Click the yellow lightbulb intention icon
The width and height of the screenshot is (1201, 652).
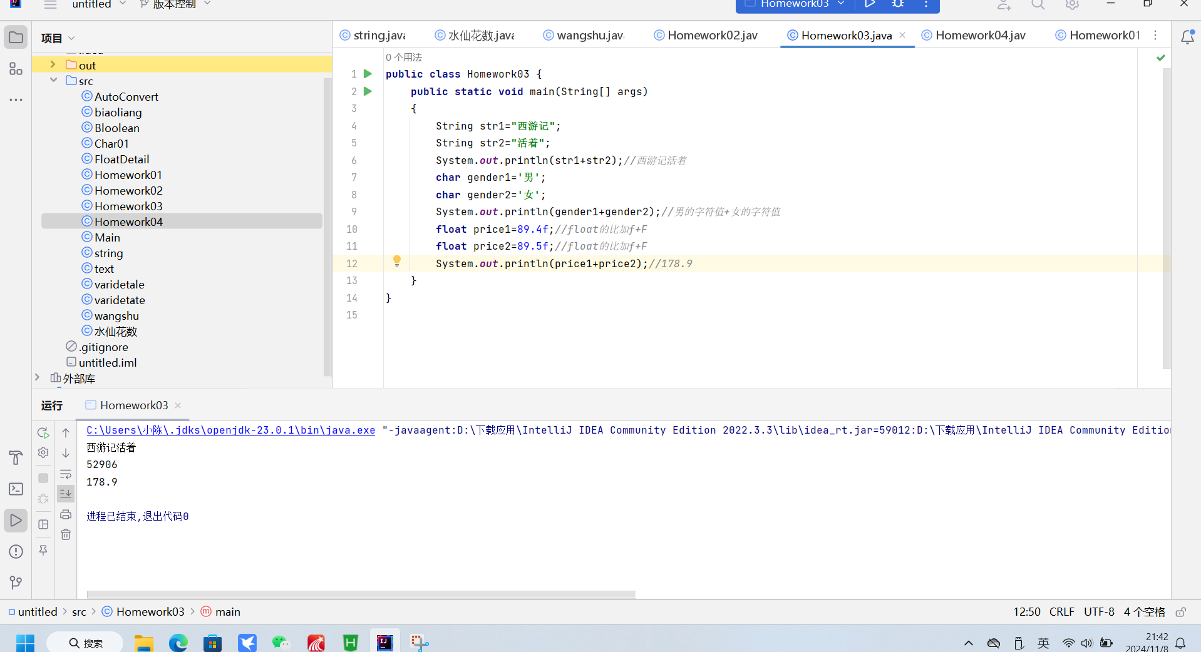point(396,261)
